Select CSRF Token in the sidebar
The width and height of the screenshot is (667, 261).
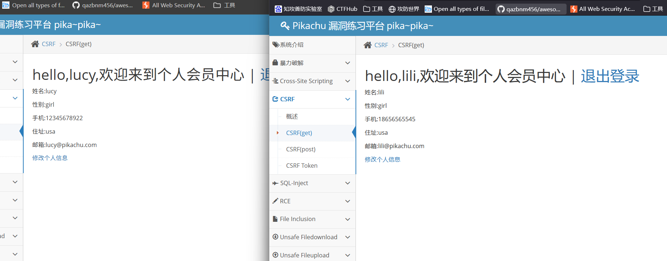pos(302,166)
